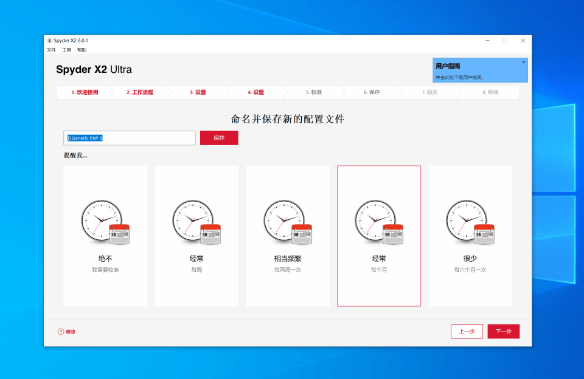The height and width of the screenshot is (379, 584).
Task: Click the Spyder X2 title bar app icon
Action: click(x=50, y=41)
